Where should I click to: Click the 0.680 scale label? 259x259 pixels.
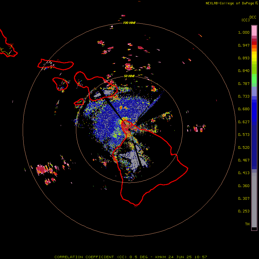pos(244,109)
